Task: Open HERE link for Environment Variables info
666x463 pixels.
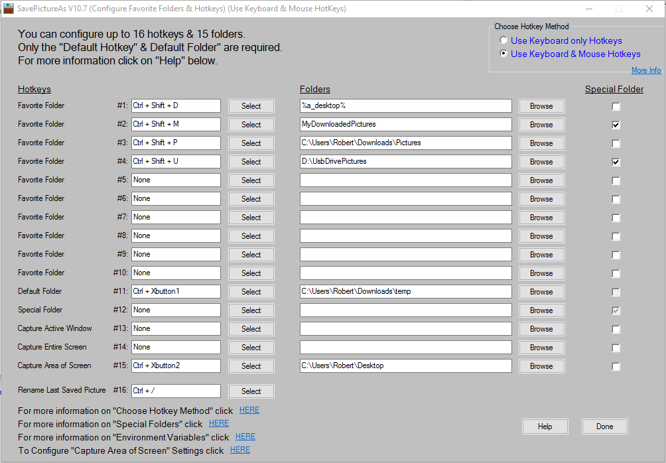Action: click(x=245, y=436)
